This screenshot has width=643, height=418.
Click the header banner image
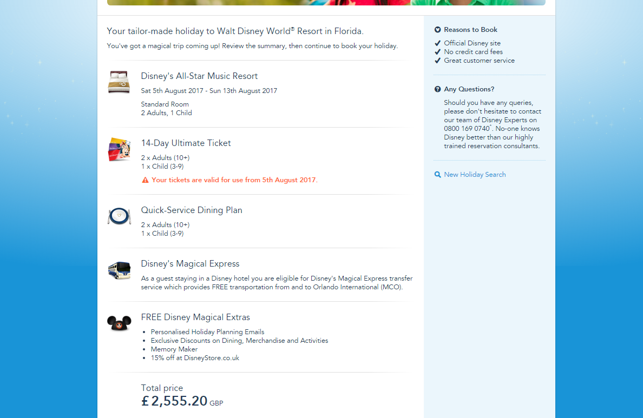[x=326, y=2]
